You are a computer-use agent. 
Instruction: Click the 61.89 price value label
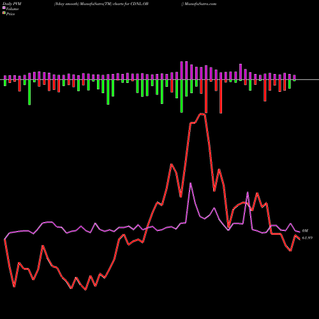308,238
